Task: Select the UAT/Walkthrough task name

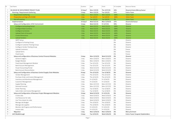Action: (x=18, y=114)
